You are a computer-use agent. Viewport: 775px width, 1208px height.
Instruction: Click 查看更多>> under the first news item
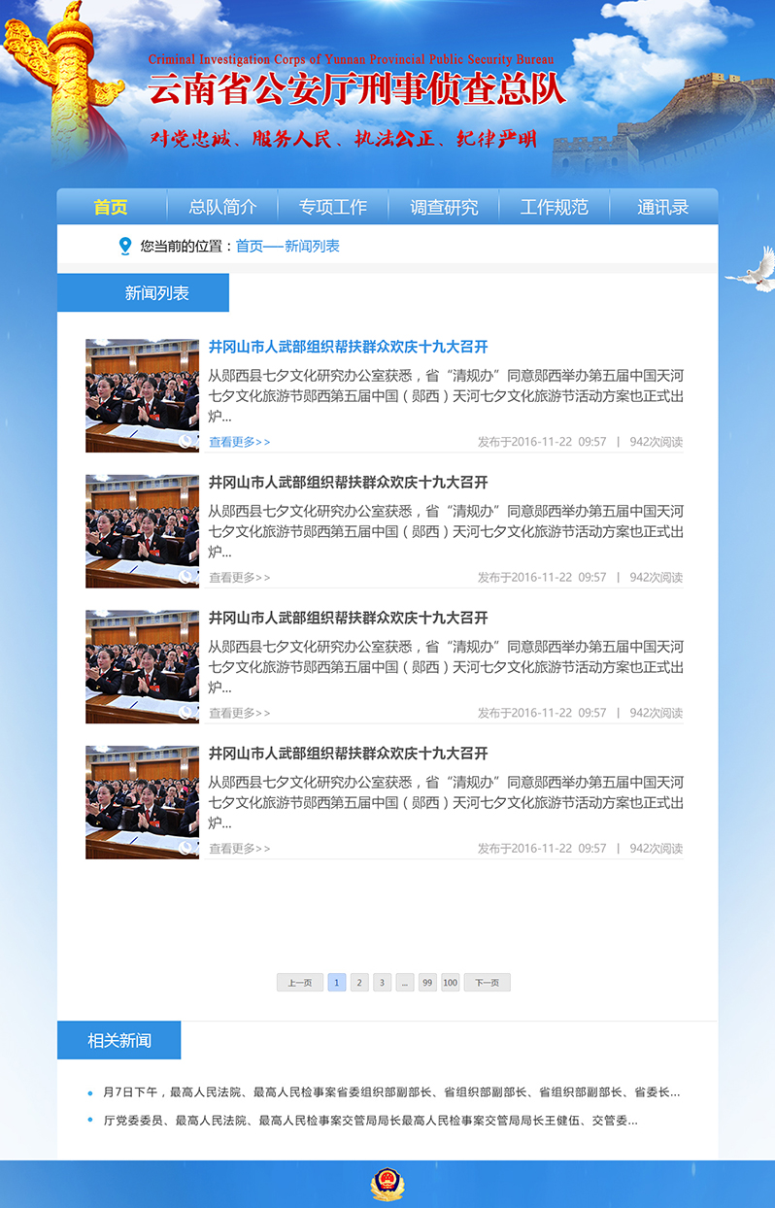coord(239,442)
